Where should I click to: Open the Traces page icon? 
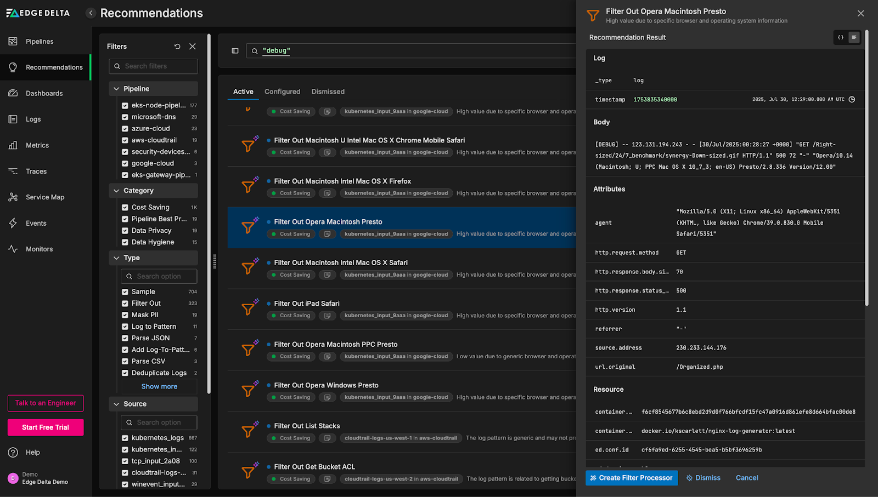(x=13, y=172)
